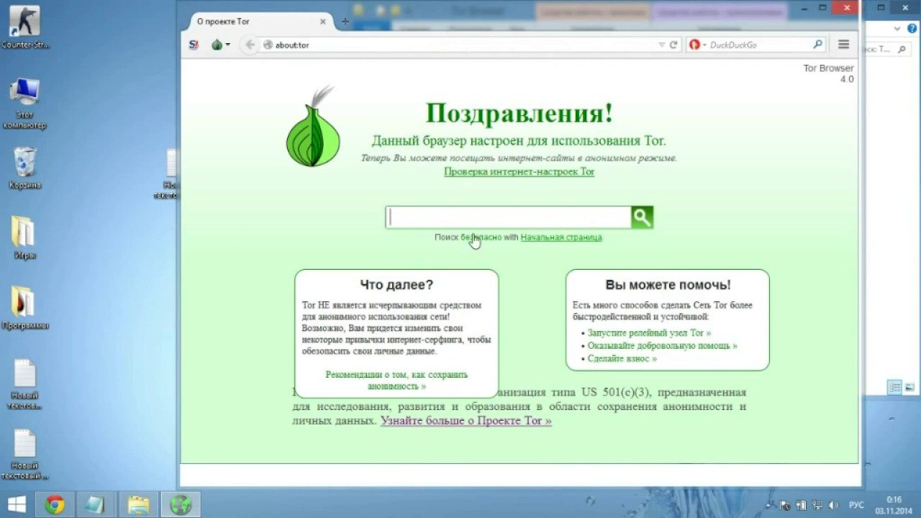The image size is (921, 518).
Task: Follow 'Узнайте больше о Проекте Tor' link
Action: click(x=466, y=420)
